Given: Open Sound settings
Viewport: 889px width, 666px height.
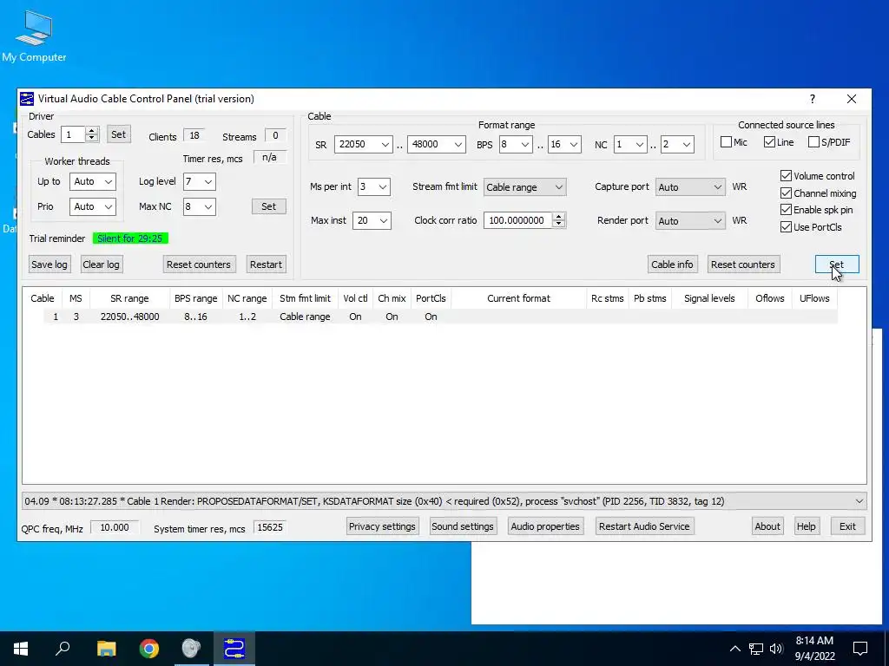Looking at the screenshot, I should 463,526.
